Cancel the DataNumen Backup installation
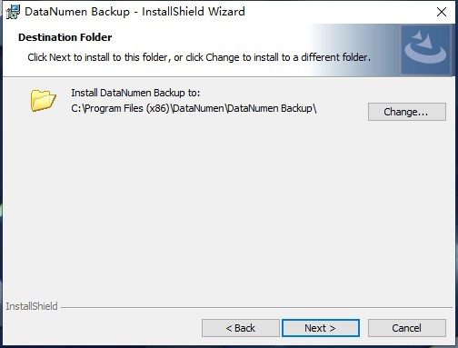Screen dimensions: 458x348 pos(407,328)
